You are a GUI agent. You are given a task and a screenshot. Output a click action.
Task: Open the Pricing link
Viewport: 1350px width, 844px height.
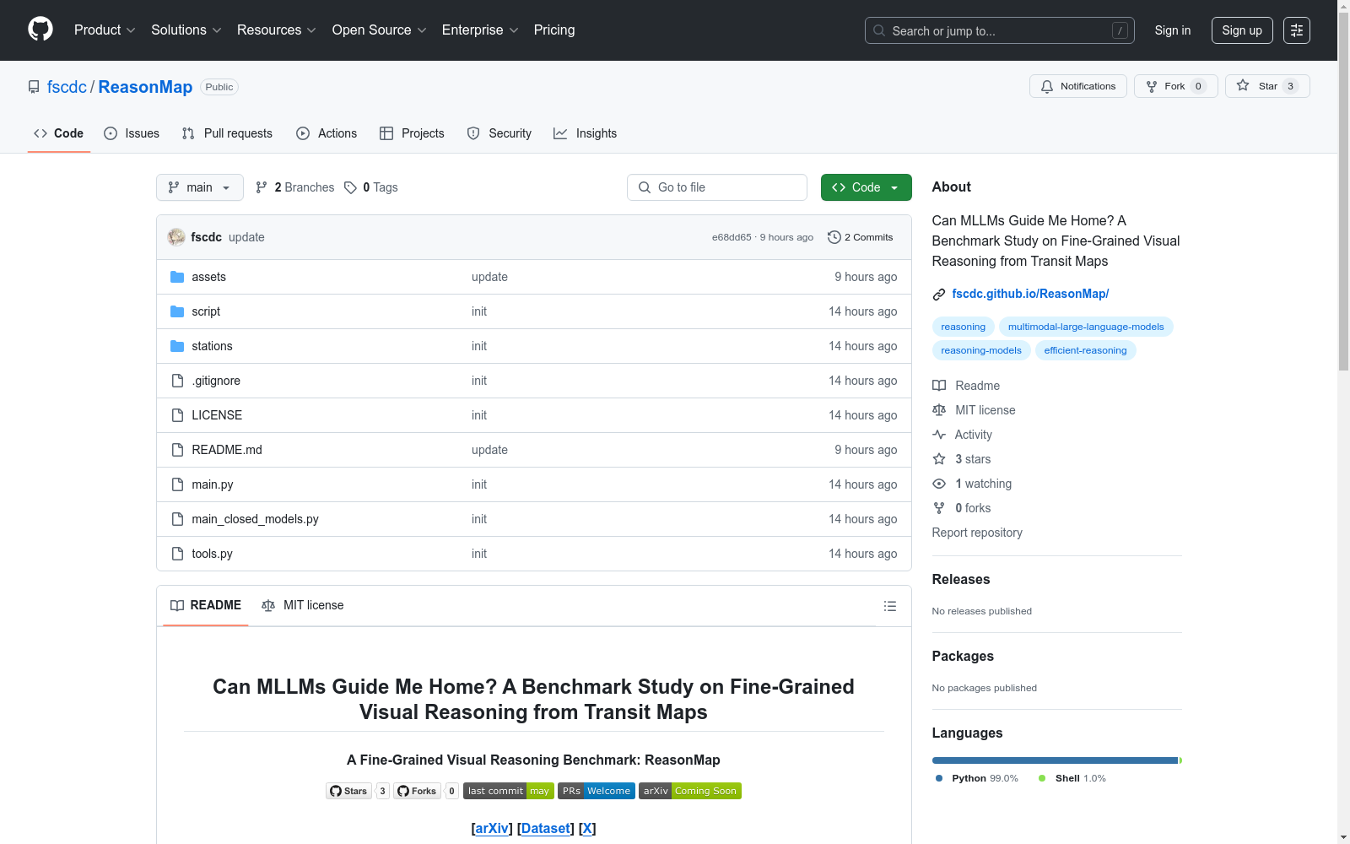554,30
